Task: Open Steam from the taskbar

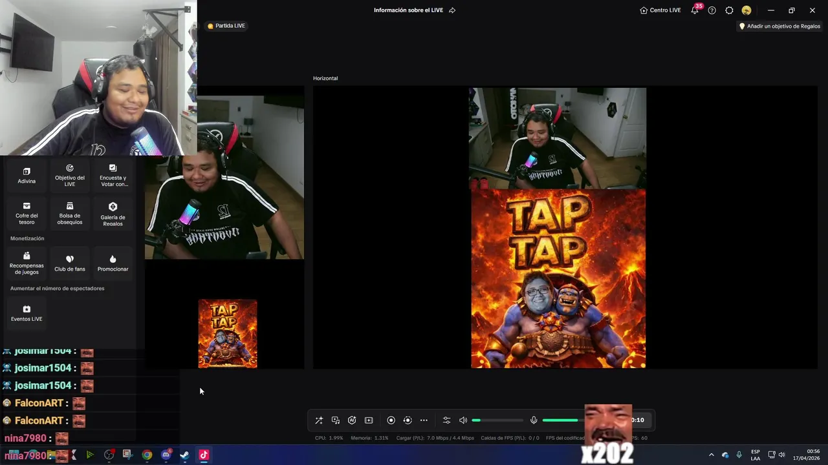Action: (184, 455)
